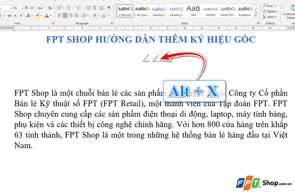295x194 pixels.
Task: Click the blue heading FPT SHOP HƯỚNG DẪN
Action: click(151, 39)
